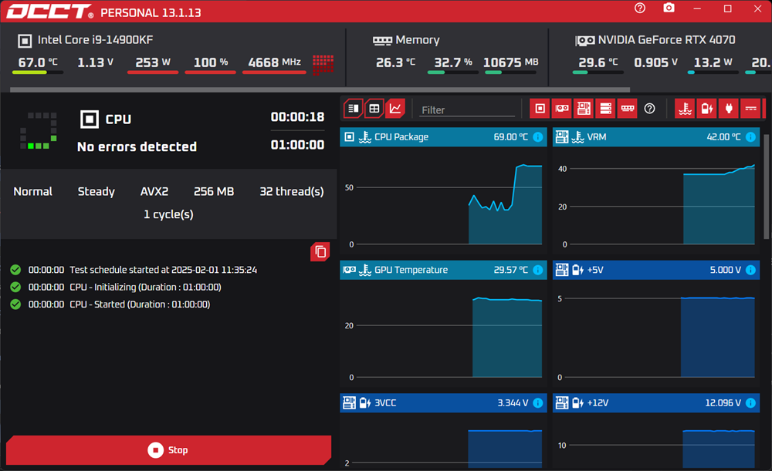Click the total duration 01:00:00
The height and width of the screenshot is (471, 772).
297,145
